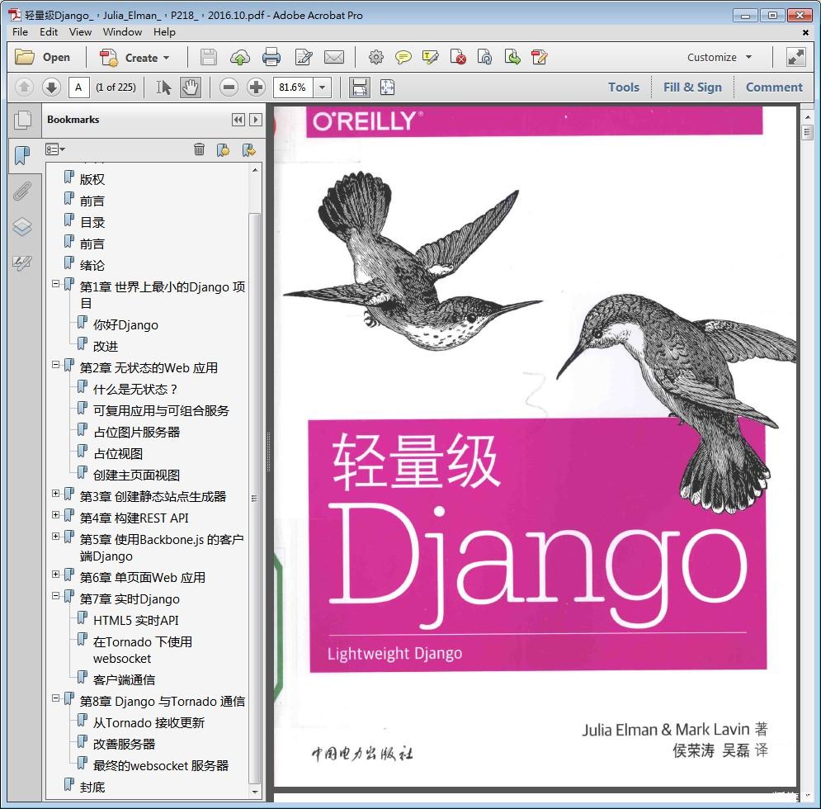Add a sticky note comment
This screenshot has height=809, width=821.
coord(403,57)
